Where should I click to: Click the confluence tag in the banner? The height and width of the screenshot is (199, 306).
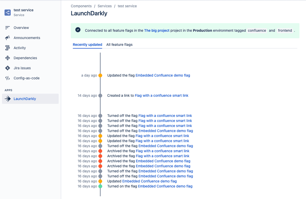[257, 31]
